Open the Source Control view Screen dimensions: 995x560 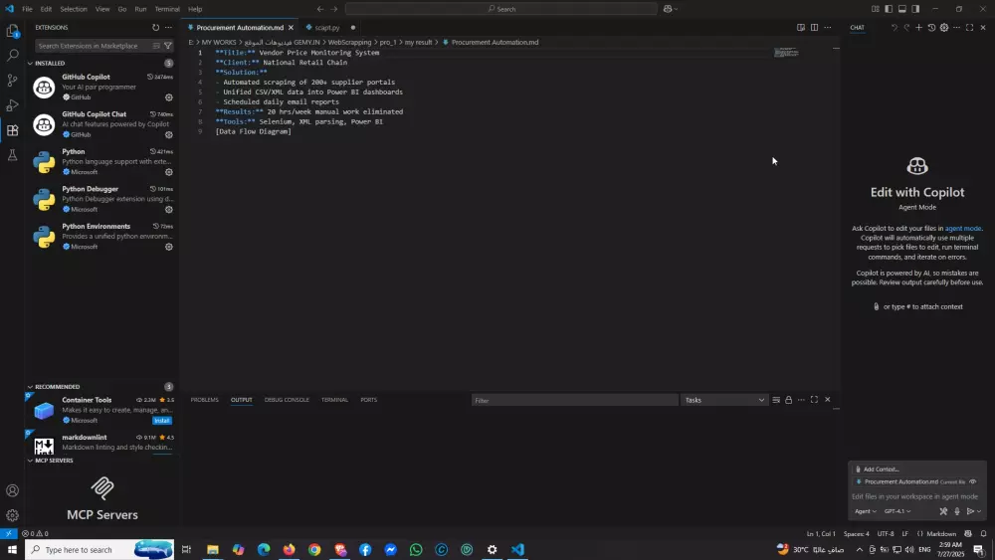(12, 81)
